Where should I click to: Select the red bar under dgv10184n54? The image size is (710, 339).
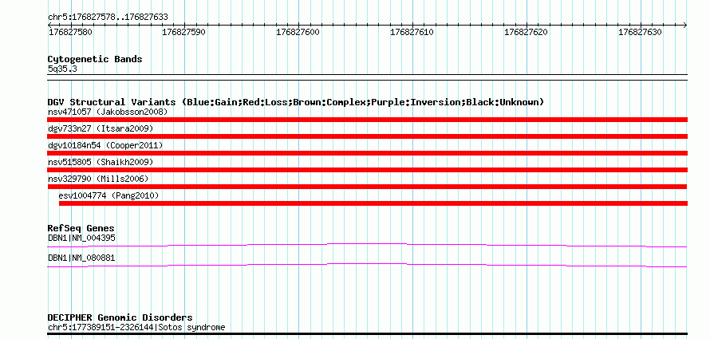pyautogui.click(x=367, y=153)
